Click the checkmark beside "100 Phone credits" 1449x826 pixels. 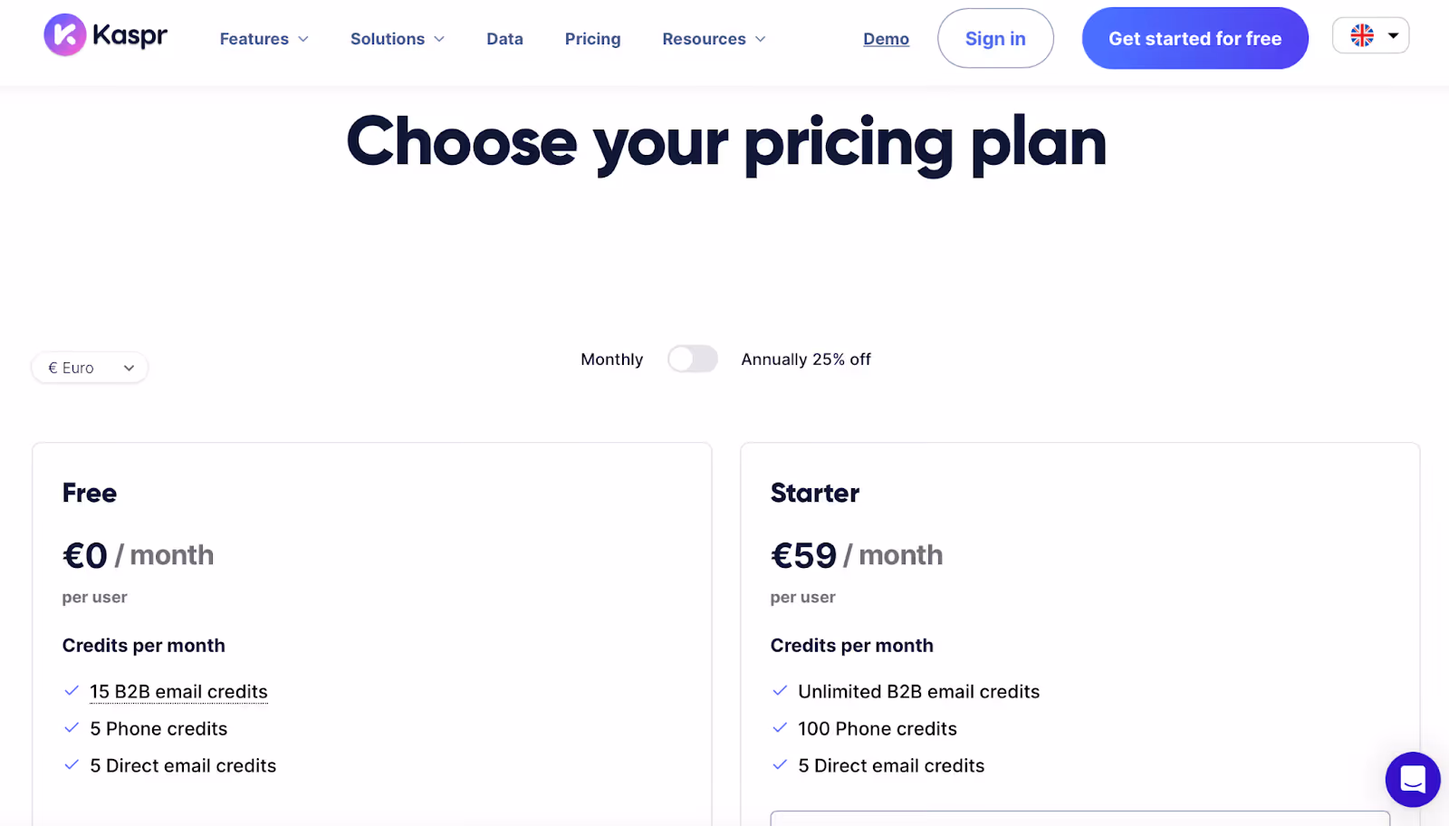pyautogui.click(x=780, y=727)
